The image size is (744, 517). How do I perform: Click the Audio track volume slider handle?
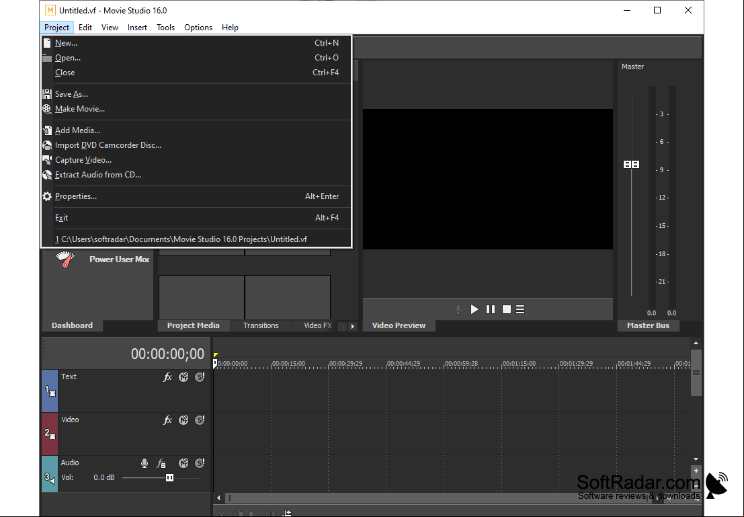click(x=169, y=477)
